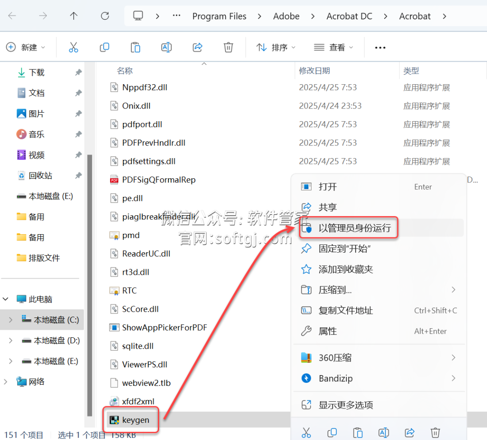487x440 pixels.
Task: Open the 排版文件 folder in the sidebar
Action: point(44,258)
